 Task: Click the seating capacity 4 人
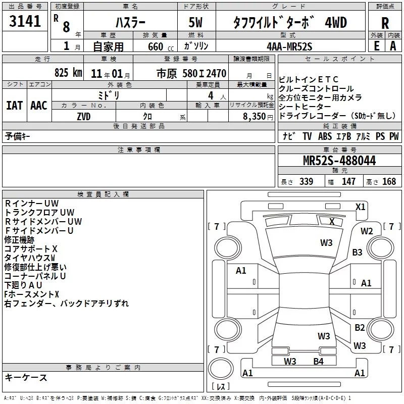217,96
